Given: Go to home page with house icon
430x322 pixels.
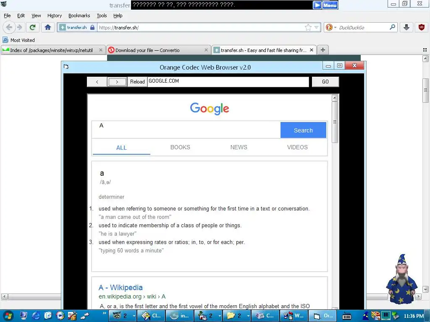Looking at the screenshot, I should (x=48, y=27).
